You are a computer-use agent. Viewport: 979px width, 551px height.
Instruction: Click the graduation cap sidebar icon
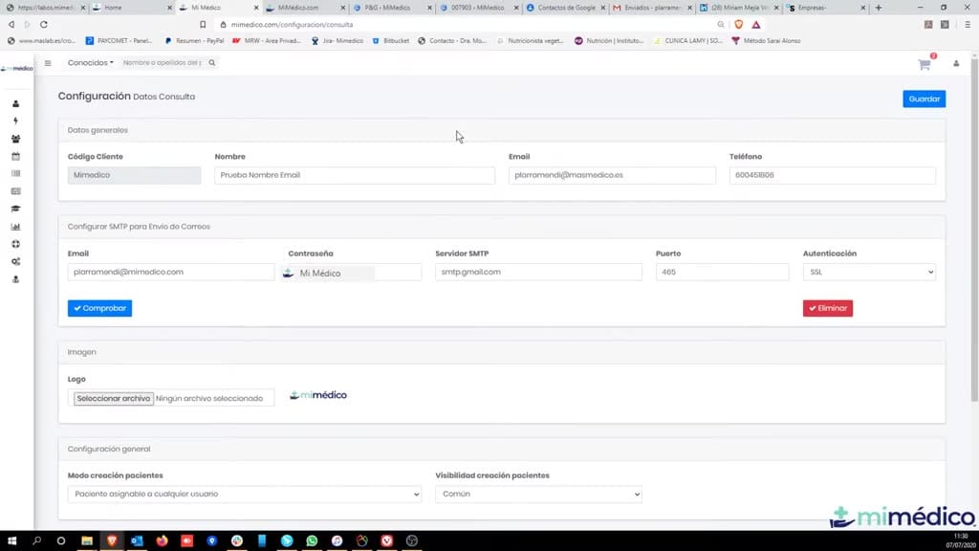(15, 209)
